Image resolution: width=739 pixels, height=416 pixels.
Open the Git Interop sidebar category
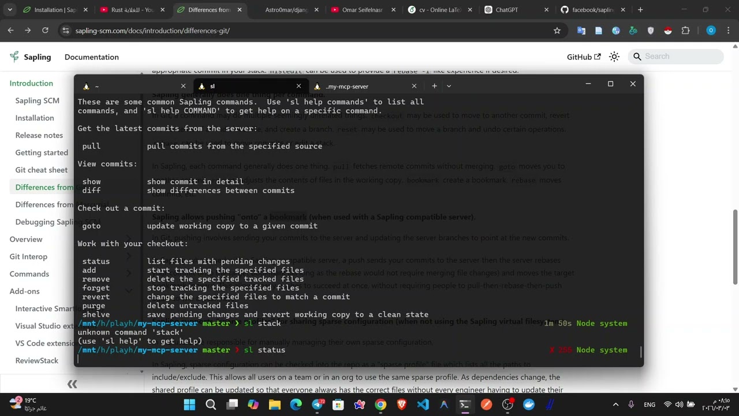coord(28,257)
